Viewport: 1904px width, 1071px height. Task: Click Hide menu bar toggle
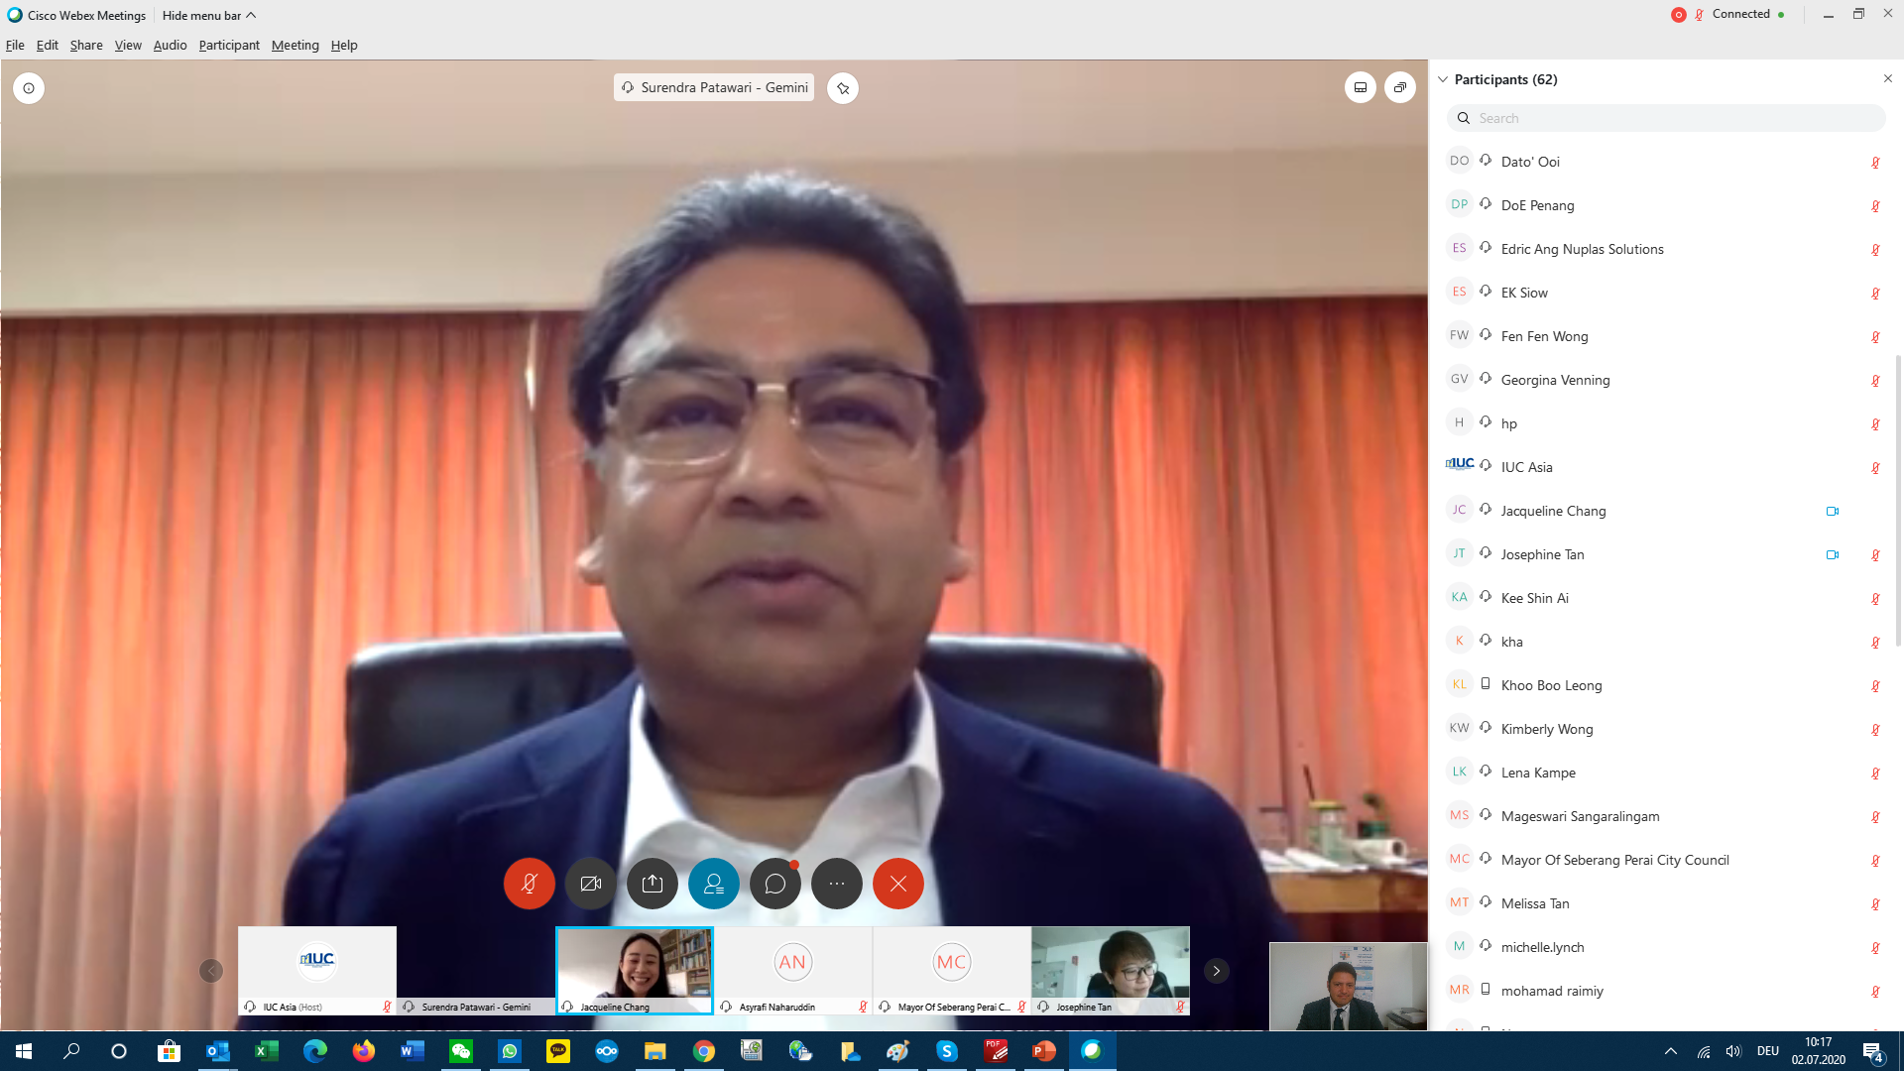click(x=209, y=15)
